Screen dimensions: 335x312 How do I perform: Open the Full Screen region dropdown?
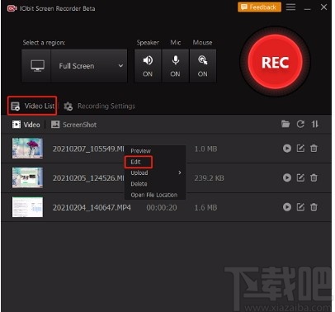[89, 66]
